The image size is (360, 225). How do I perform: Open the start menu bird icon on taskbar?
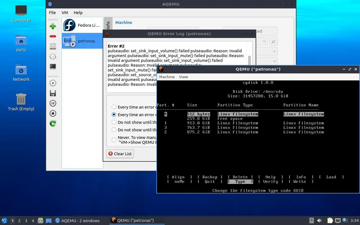(x=4, y=220)
